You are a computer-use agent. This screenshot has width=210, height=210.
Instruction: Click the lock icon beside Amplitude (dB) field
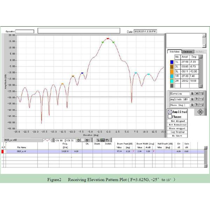tap(192, 99)
